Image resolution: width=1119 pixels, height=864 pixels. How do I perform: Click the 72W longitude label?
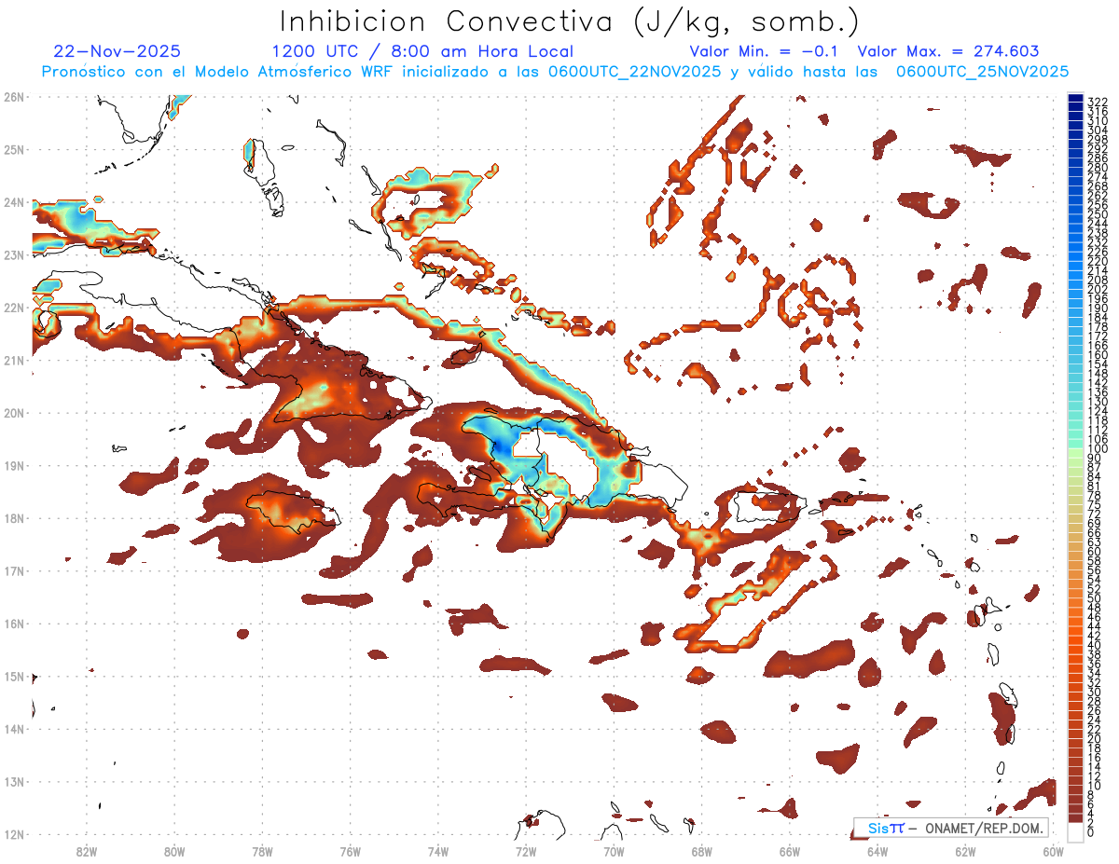[x=526, y=850]
